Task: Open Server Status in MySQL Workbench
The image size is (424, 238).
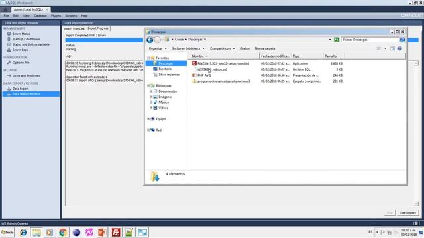Action: coord(21,34)
